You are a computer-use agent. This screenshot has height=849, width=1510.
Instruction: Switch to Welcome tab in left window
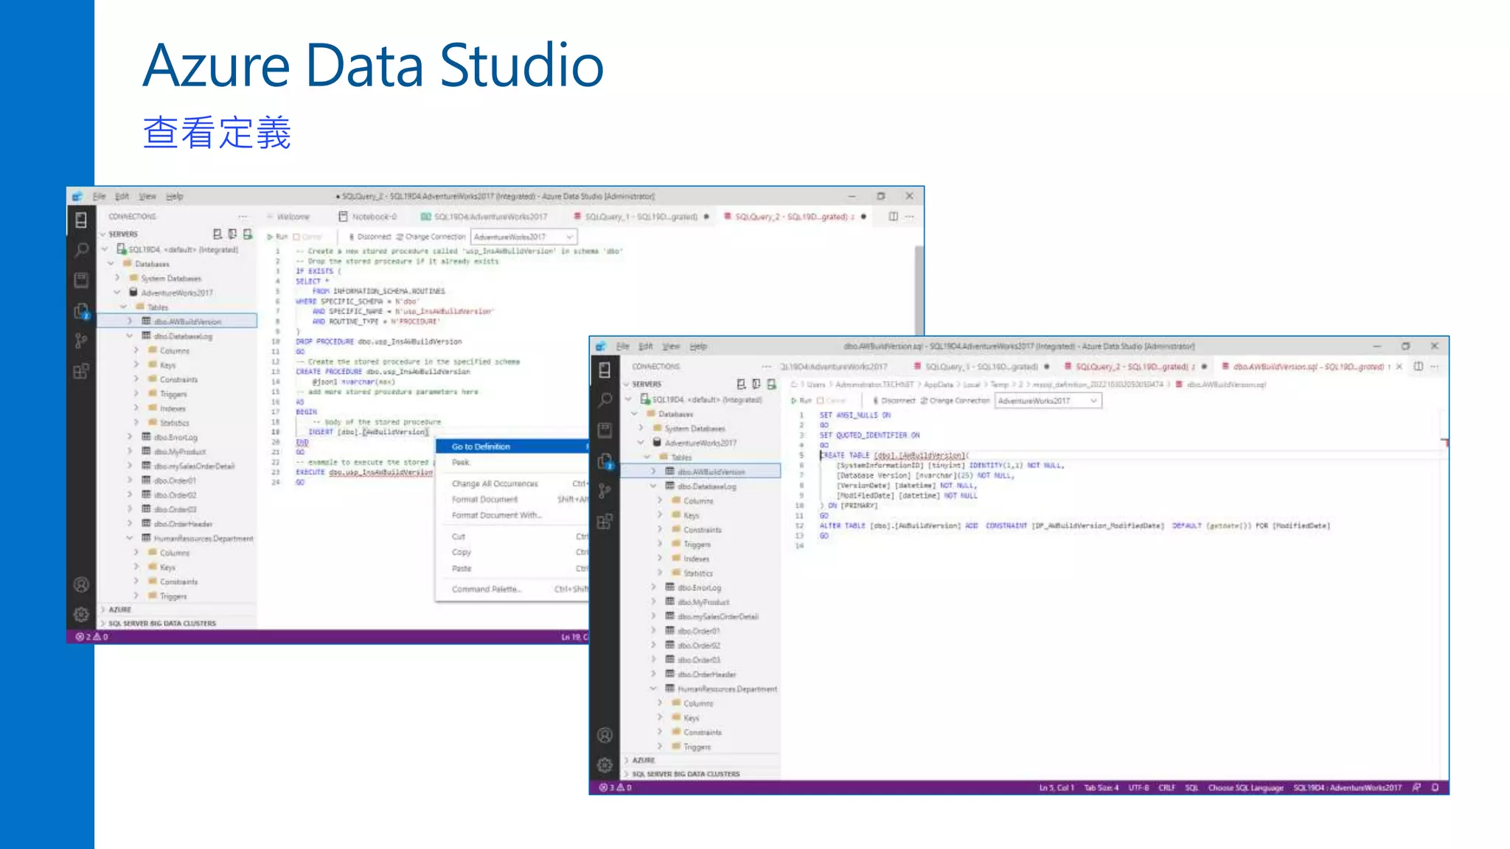click(293, 217)
